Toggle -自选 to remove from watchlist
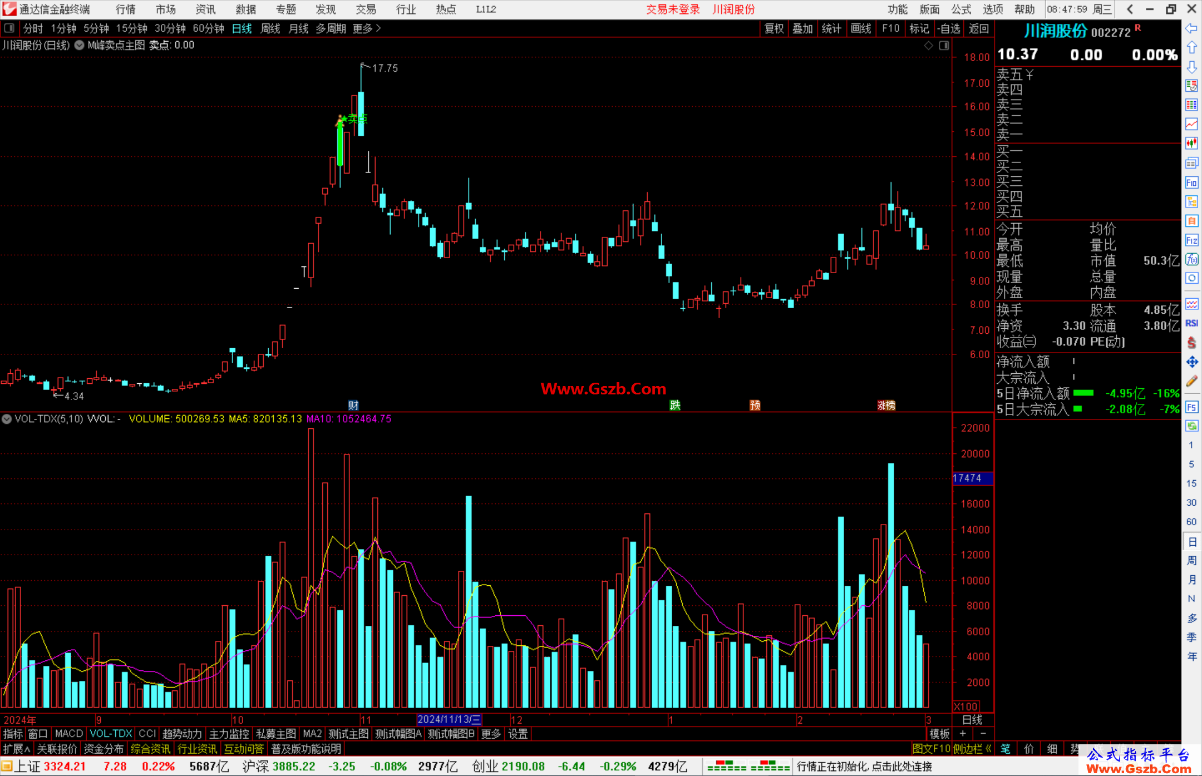Screen dimensions: 1202x776 948,28
